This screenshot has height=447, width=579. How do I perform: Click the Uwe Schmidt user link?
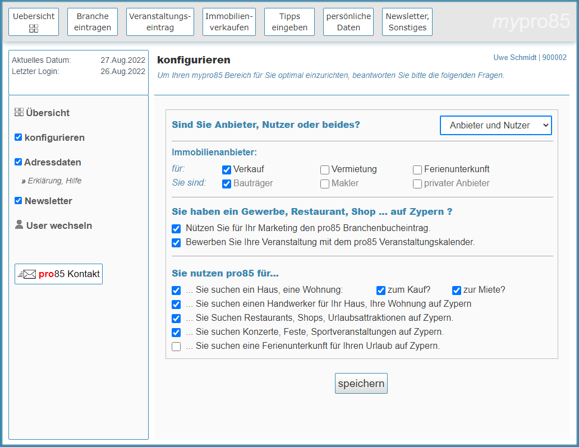(514, 58)
